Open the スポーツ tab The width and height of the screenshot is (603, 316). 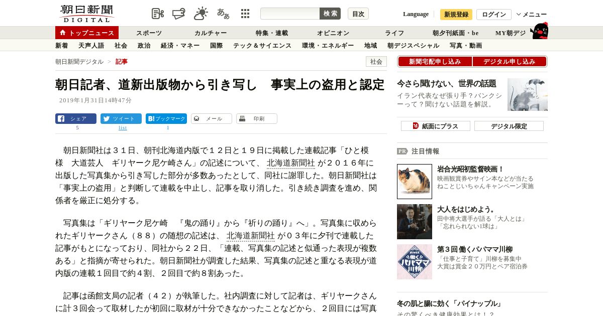pos(149,33)
